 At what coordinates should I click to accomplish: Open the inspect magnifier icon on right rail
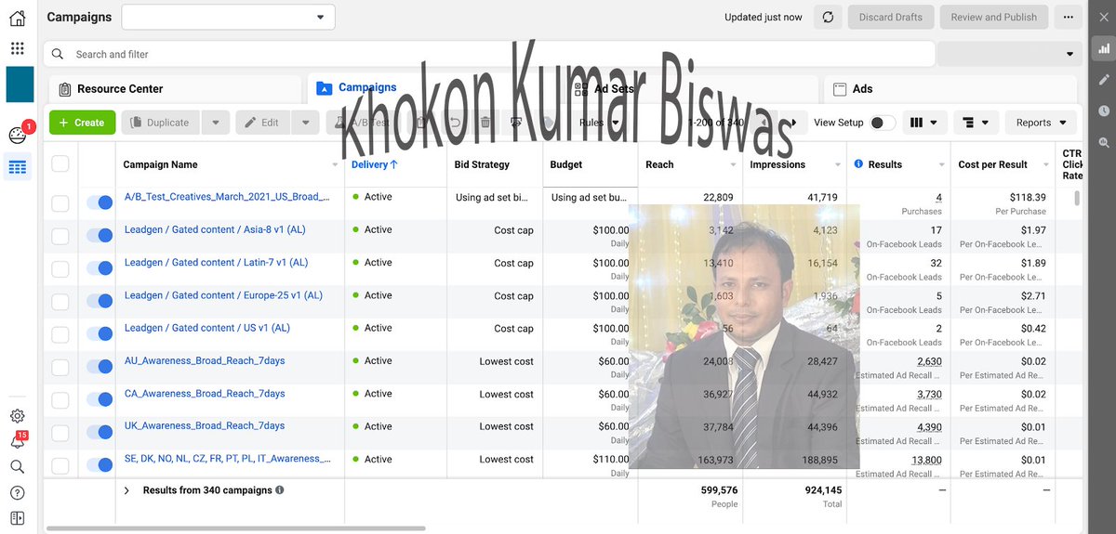[x=1104, y=142]
